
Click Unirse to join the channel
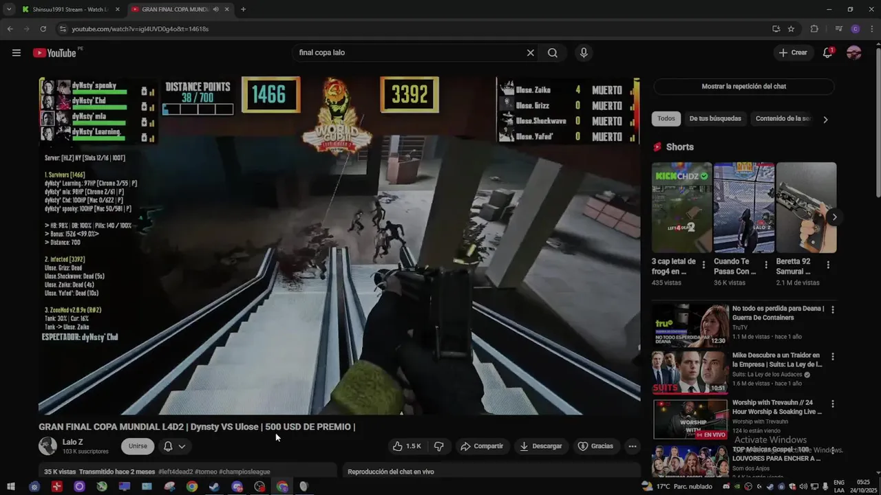[138, 446]
